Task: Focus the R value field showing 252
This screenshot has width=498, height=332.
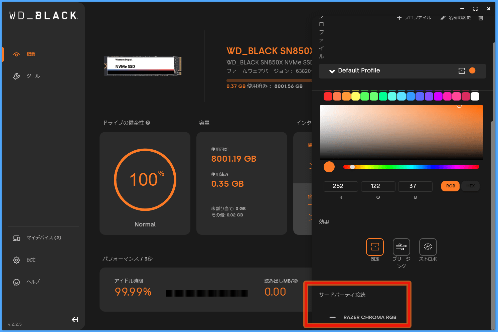Action: [x=341, y=186]
